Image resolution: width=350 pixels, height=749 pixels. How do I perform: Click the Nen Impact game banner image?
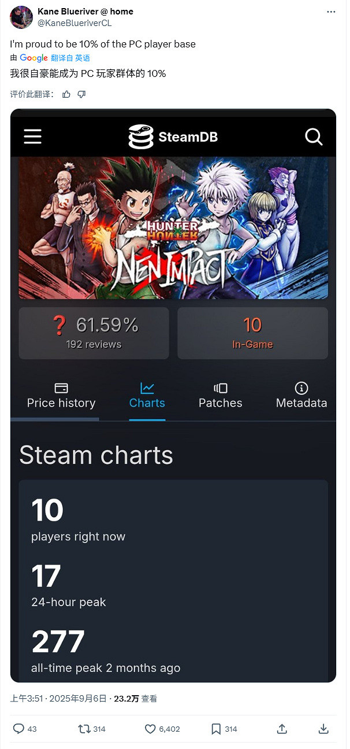coord(173,228)
